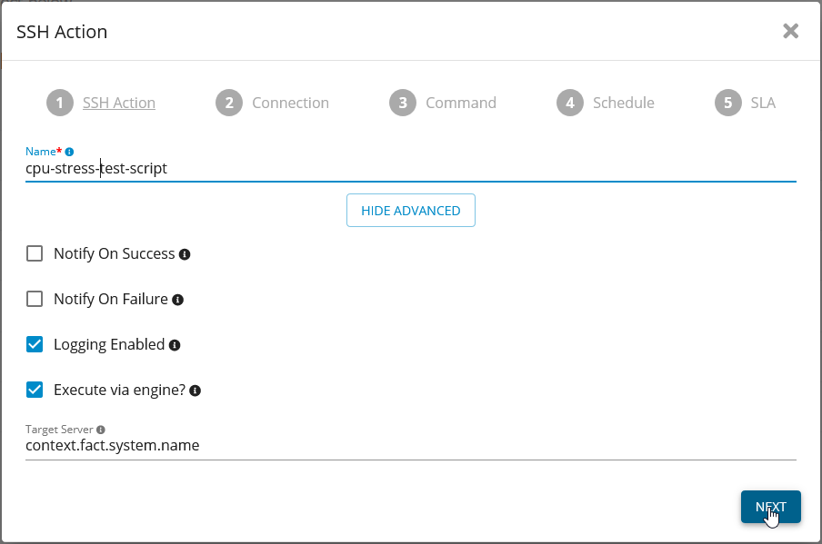
Task: Click the SSH Action step link
Action: click(119, 103)
